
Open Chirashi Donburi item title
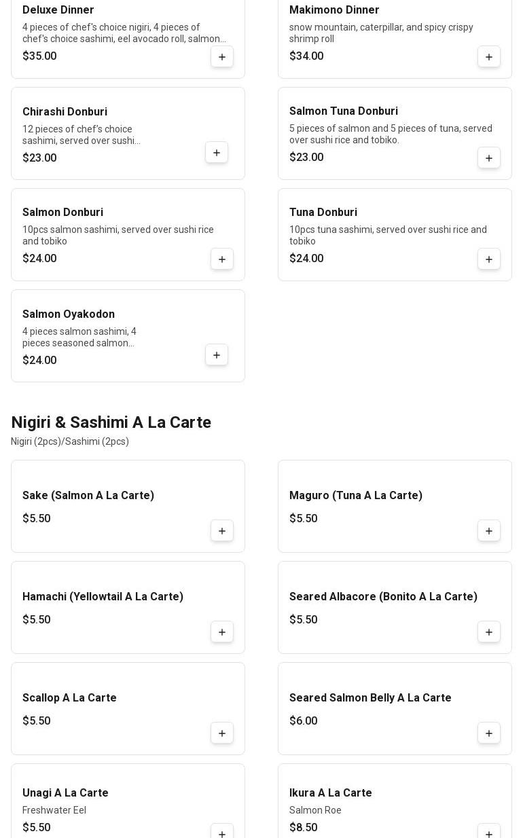[x=65, y=112]
